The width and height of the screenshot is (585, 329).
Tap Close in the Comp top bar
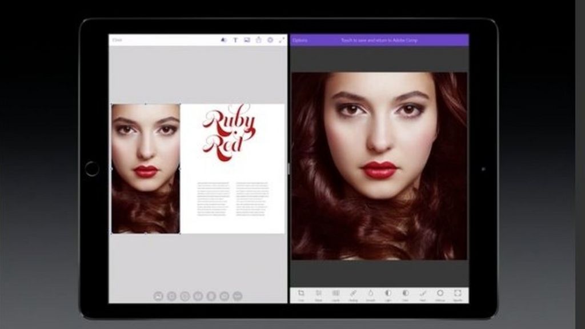coord(117,40)
